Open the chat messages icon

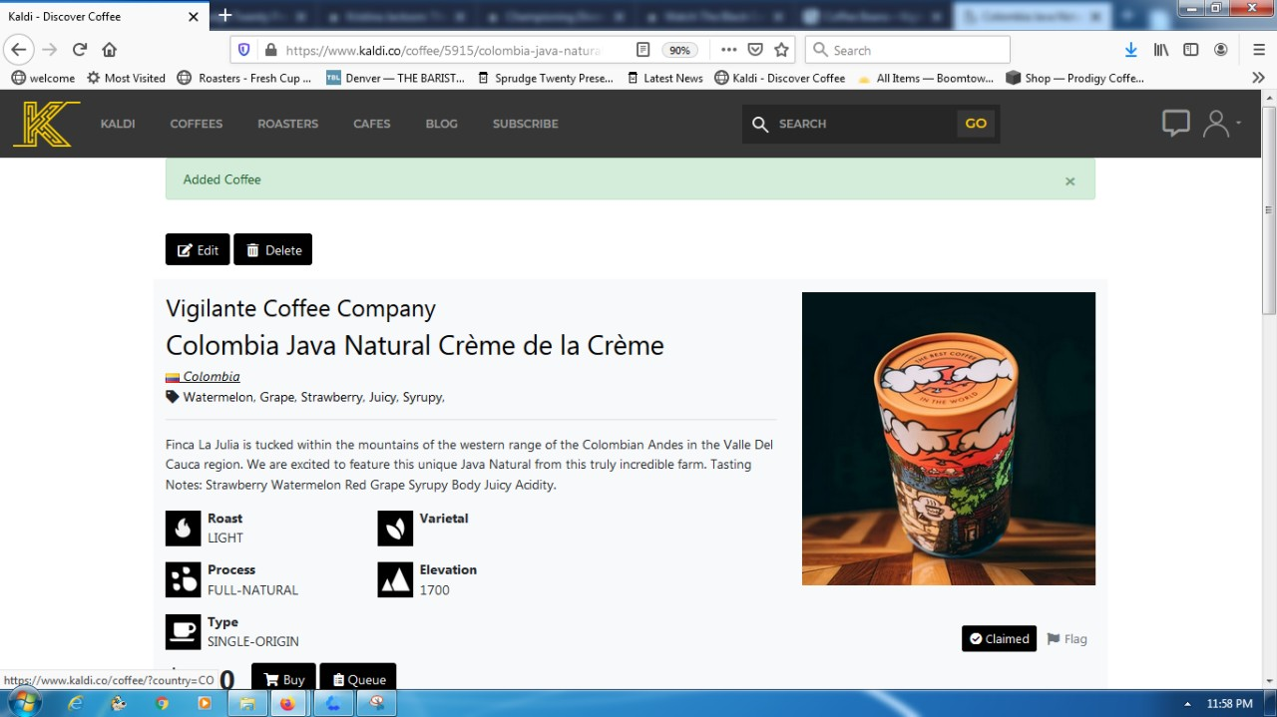(x=1176, y=124)
